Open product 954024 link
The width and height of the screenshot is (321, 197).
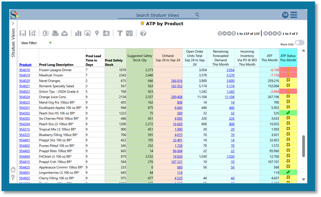tap(25, 97)
